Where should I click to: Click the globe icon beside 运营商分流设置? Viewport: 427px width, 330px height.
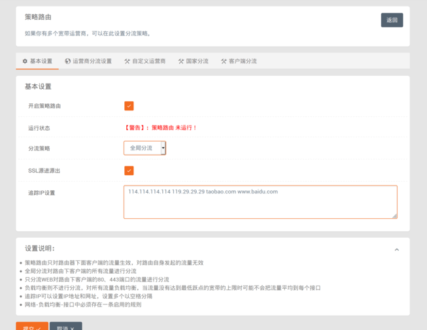[67, 61]
